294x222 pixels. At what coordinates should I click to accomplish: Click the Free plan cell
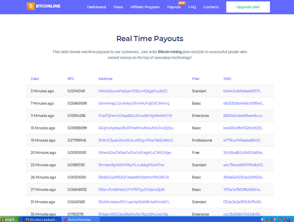[x=196, y=153]
